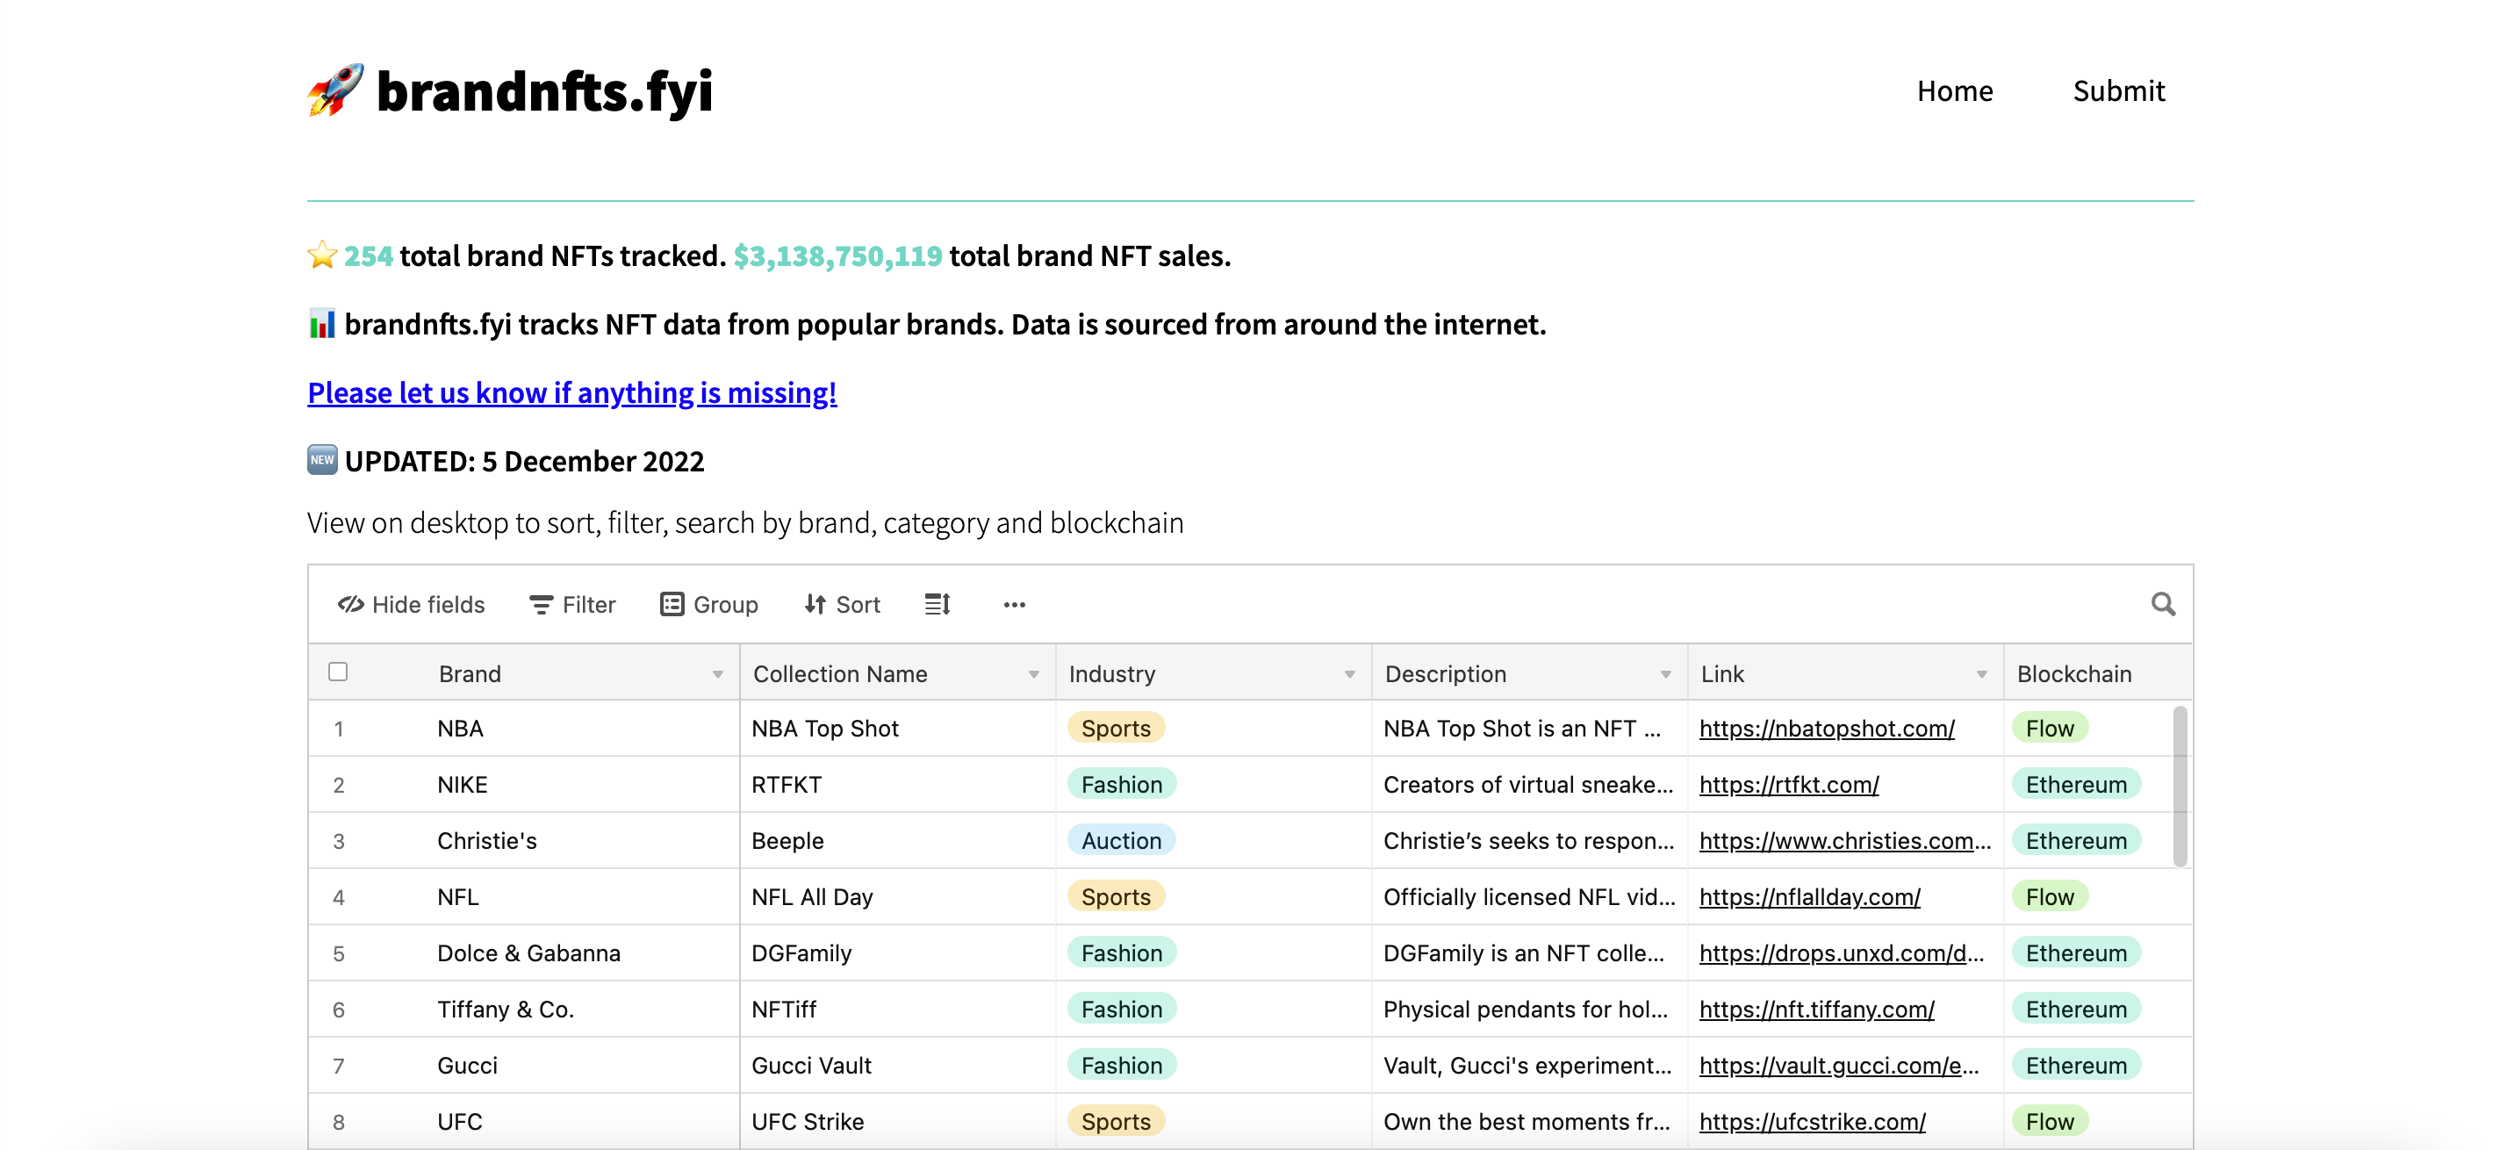The image size is (2500, 1150).
Task: Open the rtfkt.com link
Action: click(x=1789, y=785)
